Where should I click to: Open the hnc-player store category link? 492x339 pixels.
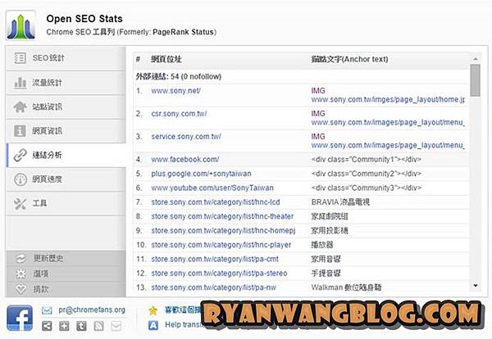221,245
